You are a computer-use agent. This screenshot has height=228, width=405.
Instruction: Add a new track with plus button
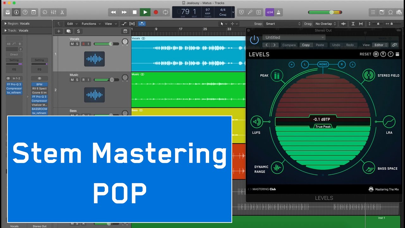click(59, 31)
